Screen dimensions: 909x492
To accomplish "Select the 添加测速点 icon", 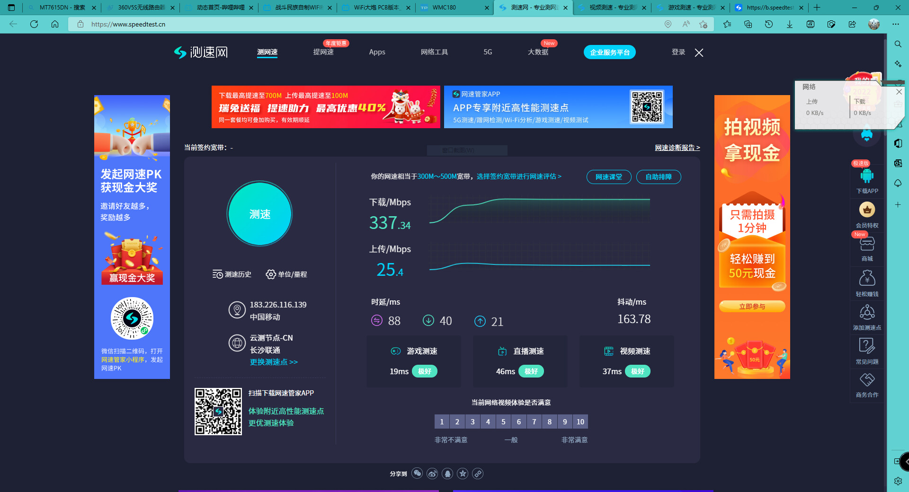I will pyautogui.click(x=867, y=313).
